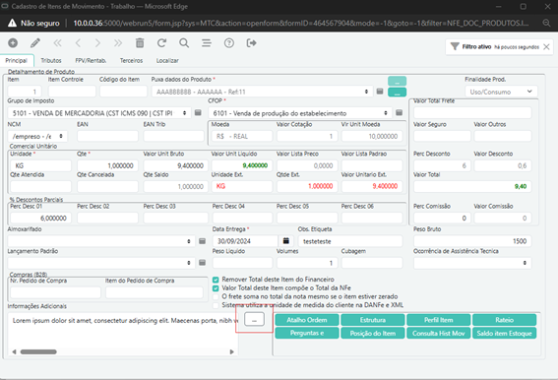The width and height of the screenshot is (558, 380).
Task: Switch to the FPV/Rentab. tab
Action: [91, 60]
